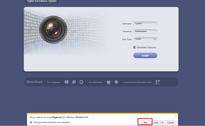Click the camera lens image
The image size is (205, 126).
tap(53, 30)
